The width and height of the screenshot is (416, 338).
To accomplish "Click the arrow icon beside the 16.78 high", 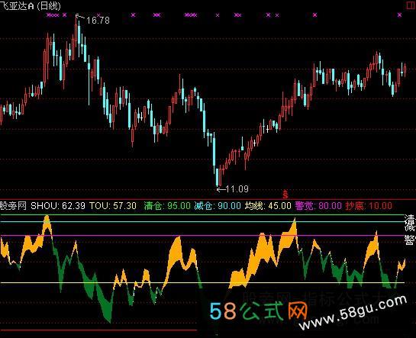I will coord(79,17).
